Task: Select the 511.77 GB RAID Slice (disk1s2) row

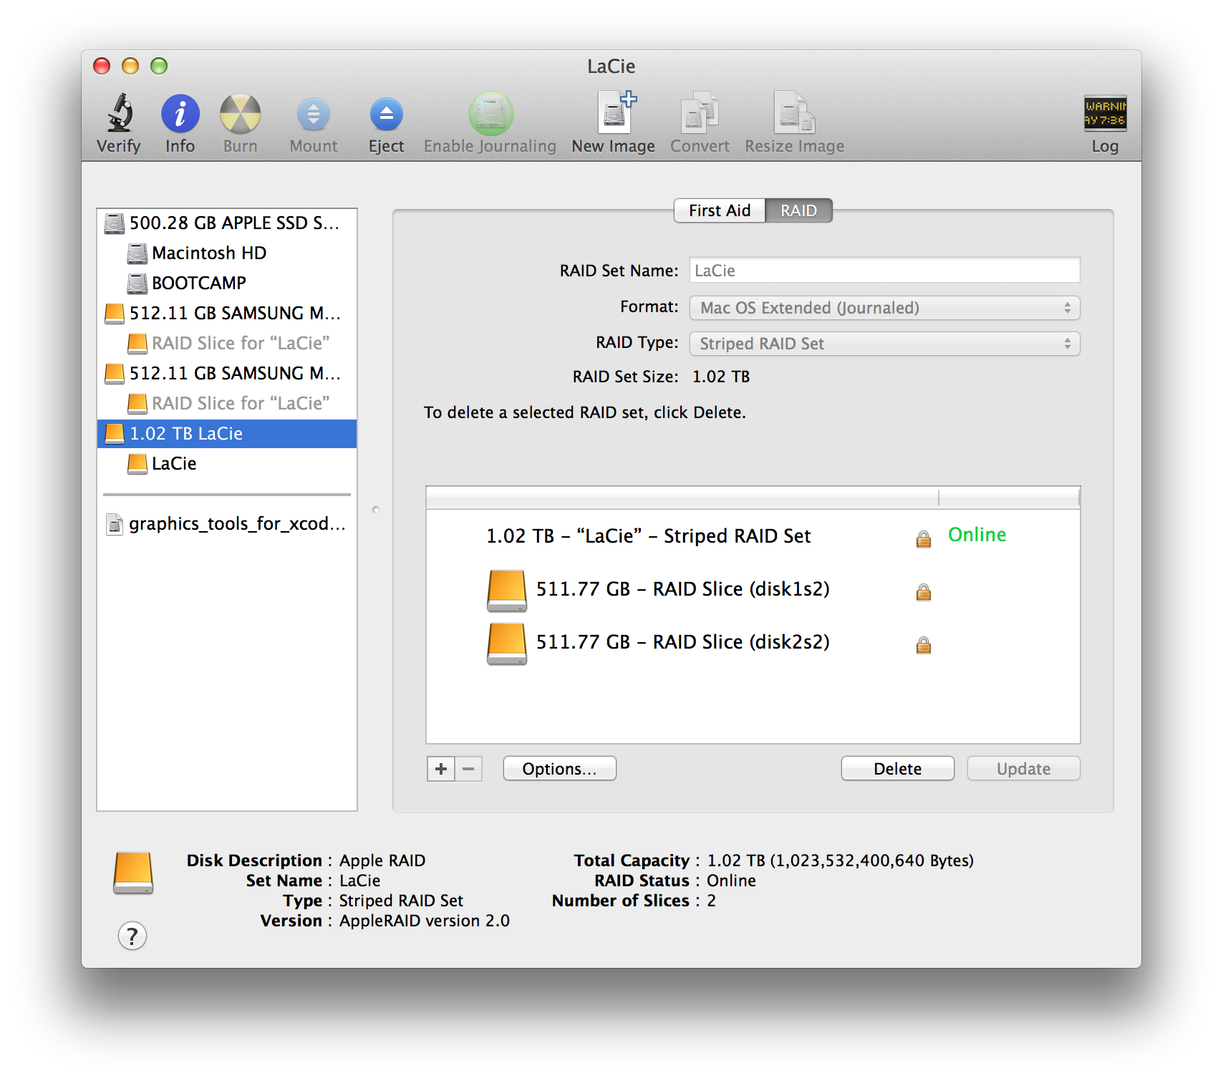Action: coord(753,590)
